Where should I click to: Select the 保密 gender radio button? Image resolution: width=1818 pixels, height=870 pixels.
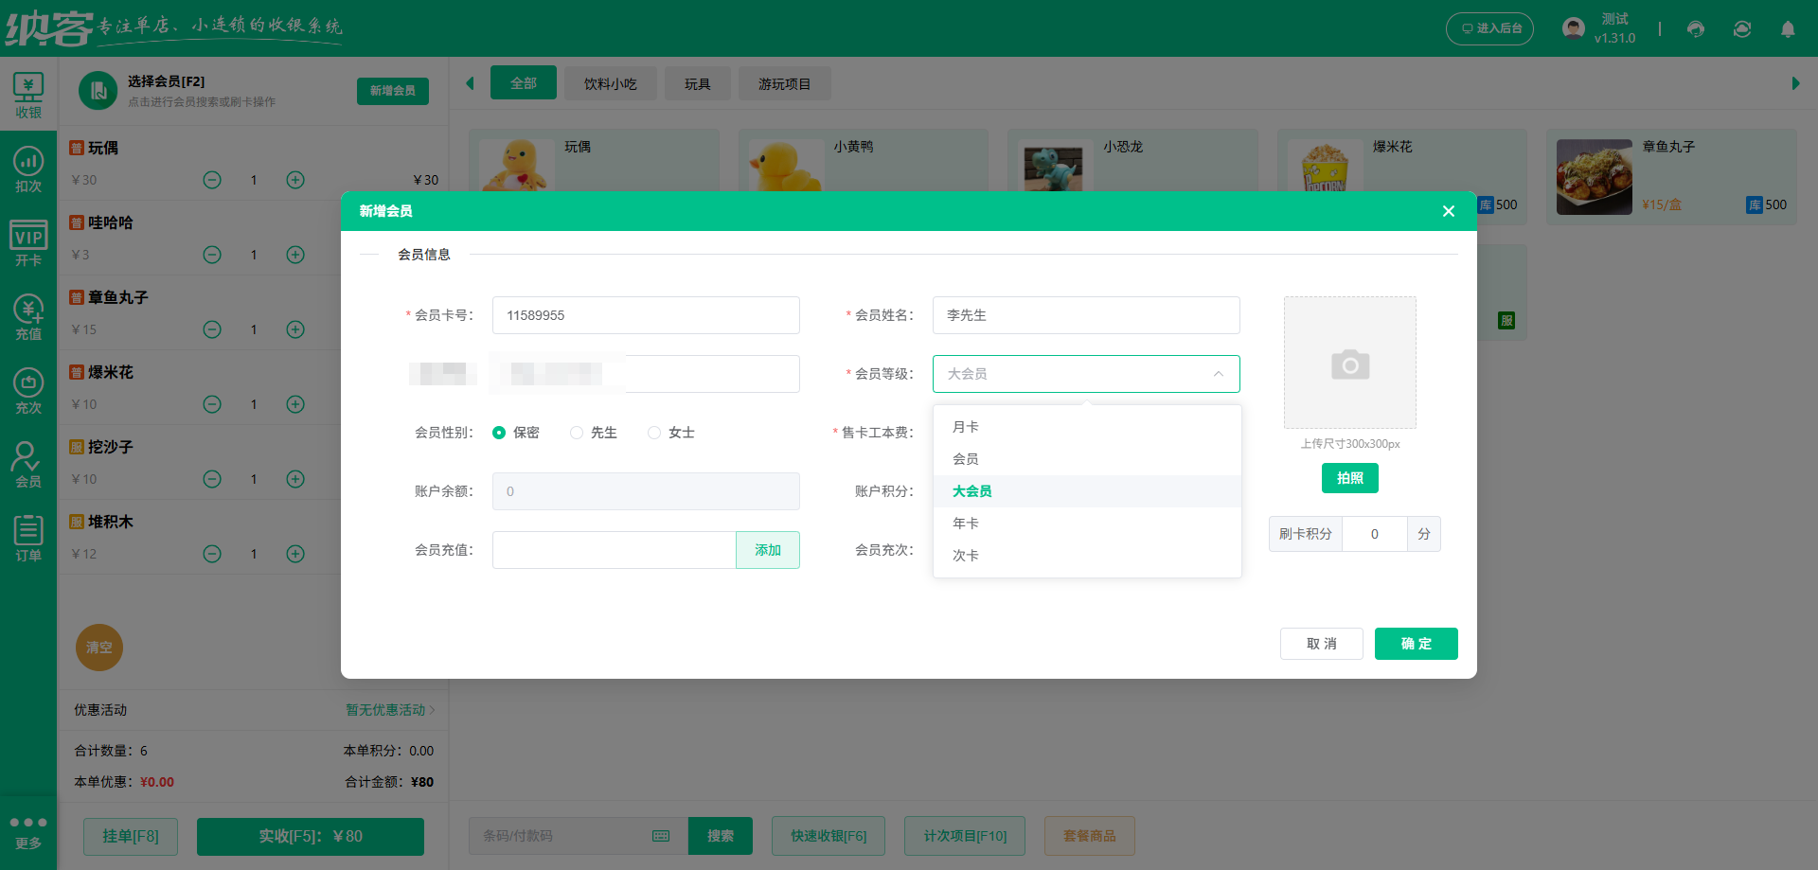[499, 433]
